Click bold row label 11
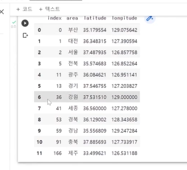The width and height of the screenshot is (187, 170). point(40,153)
